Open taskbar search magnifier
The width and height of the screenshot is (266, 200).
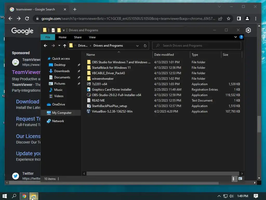coord(14,196)
